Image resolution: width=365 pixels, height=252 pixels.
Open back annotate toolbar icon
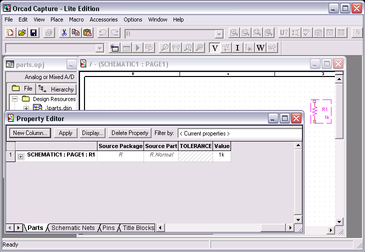pyautogui.click(x=295, y=33)
